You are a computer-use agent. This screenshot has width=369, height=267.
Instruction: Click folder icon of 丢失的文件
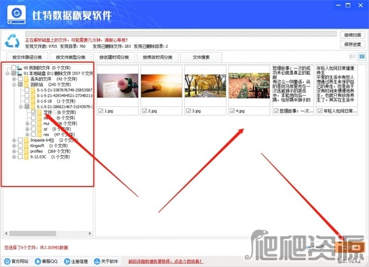click(x=26, y=79)
